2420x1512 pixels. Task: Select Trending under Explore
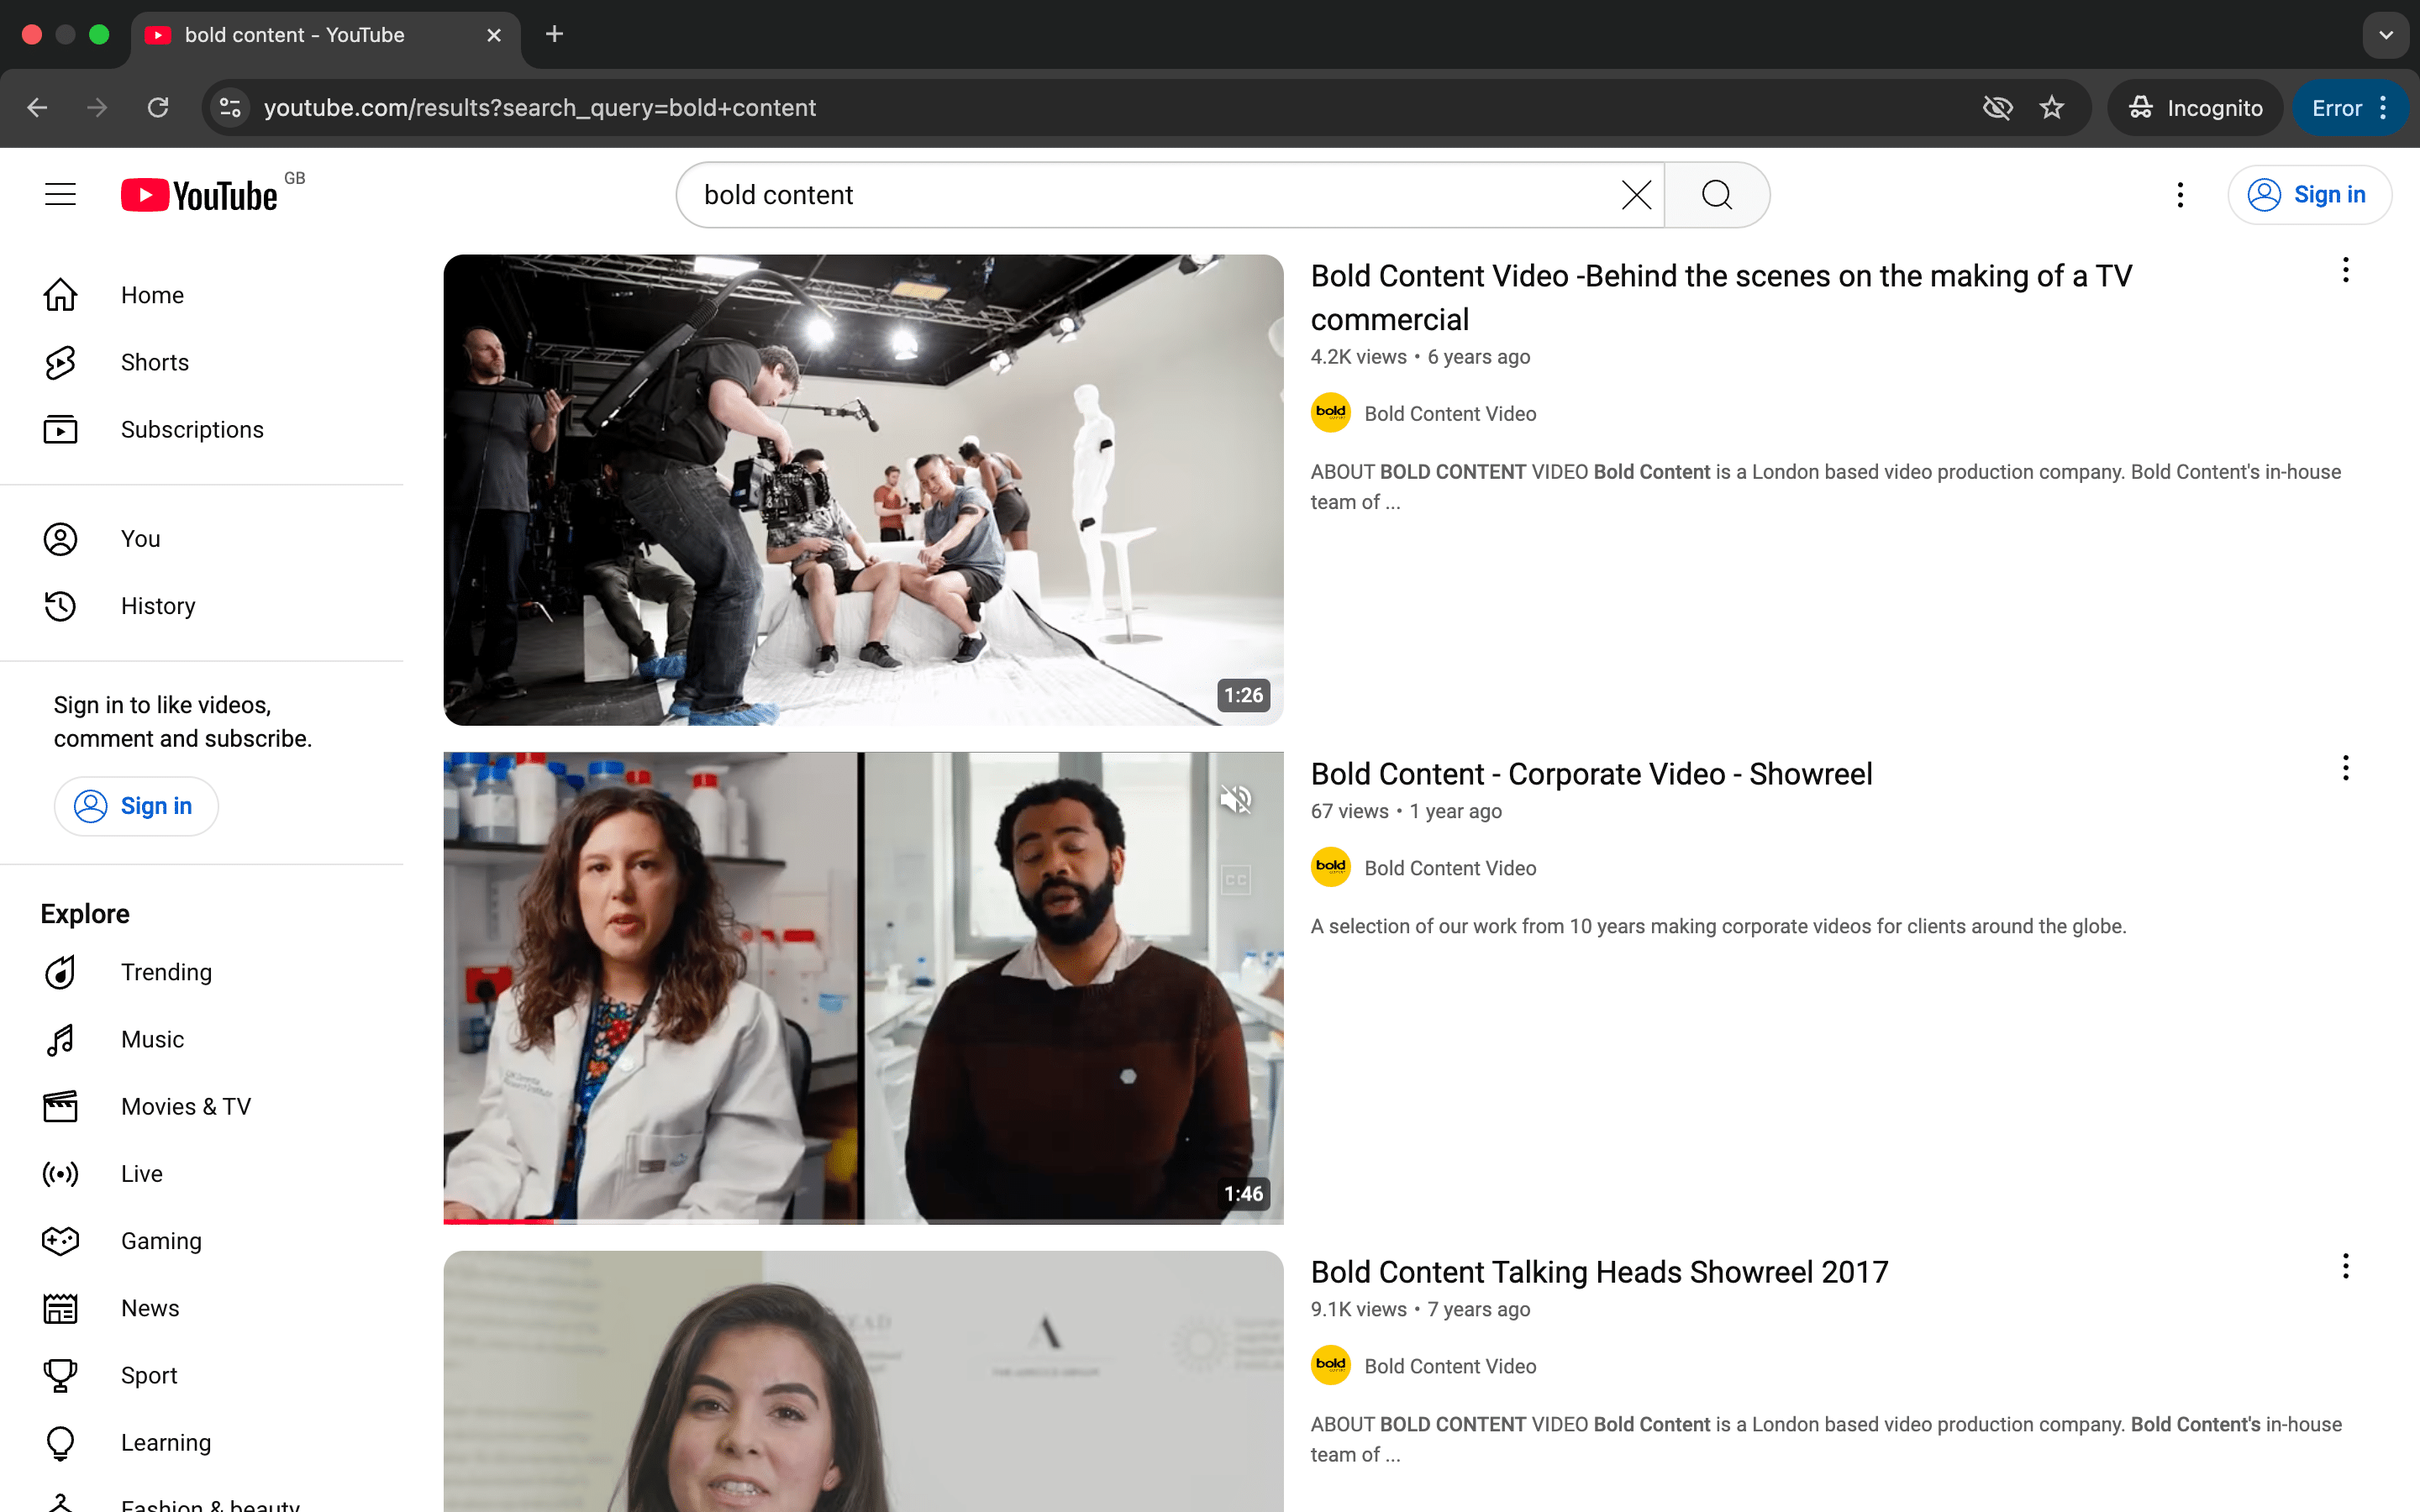[167, 971]
